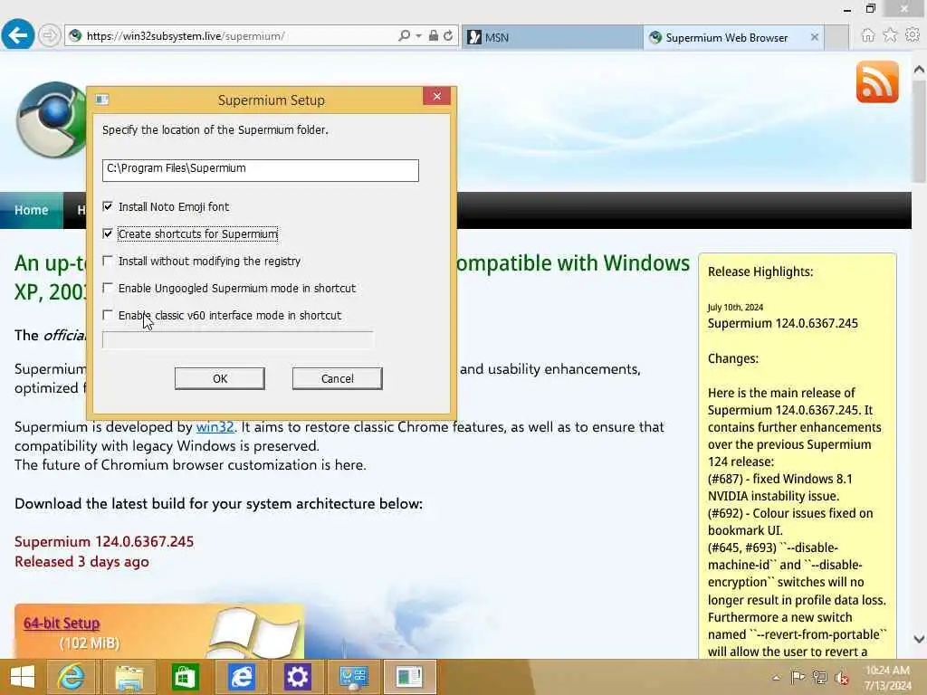Enable classic v60 interface mode checkbox
This screenshot has width=927, height=695.
point(108,315)
